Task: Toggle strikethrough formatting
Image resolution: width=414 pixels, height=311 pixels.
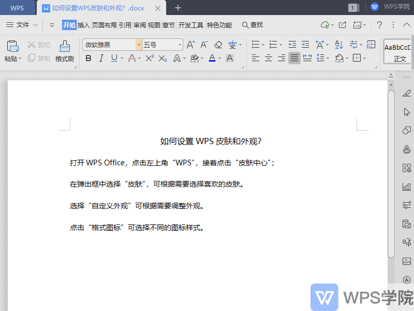Action: 132,58
